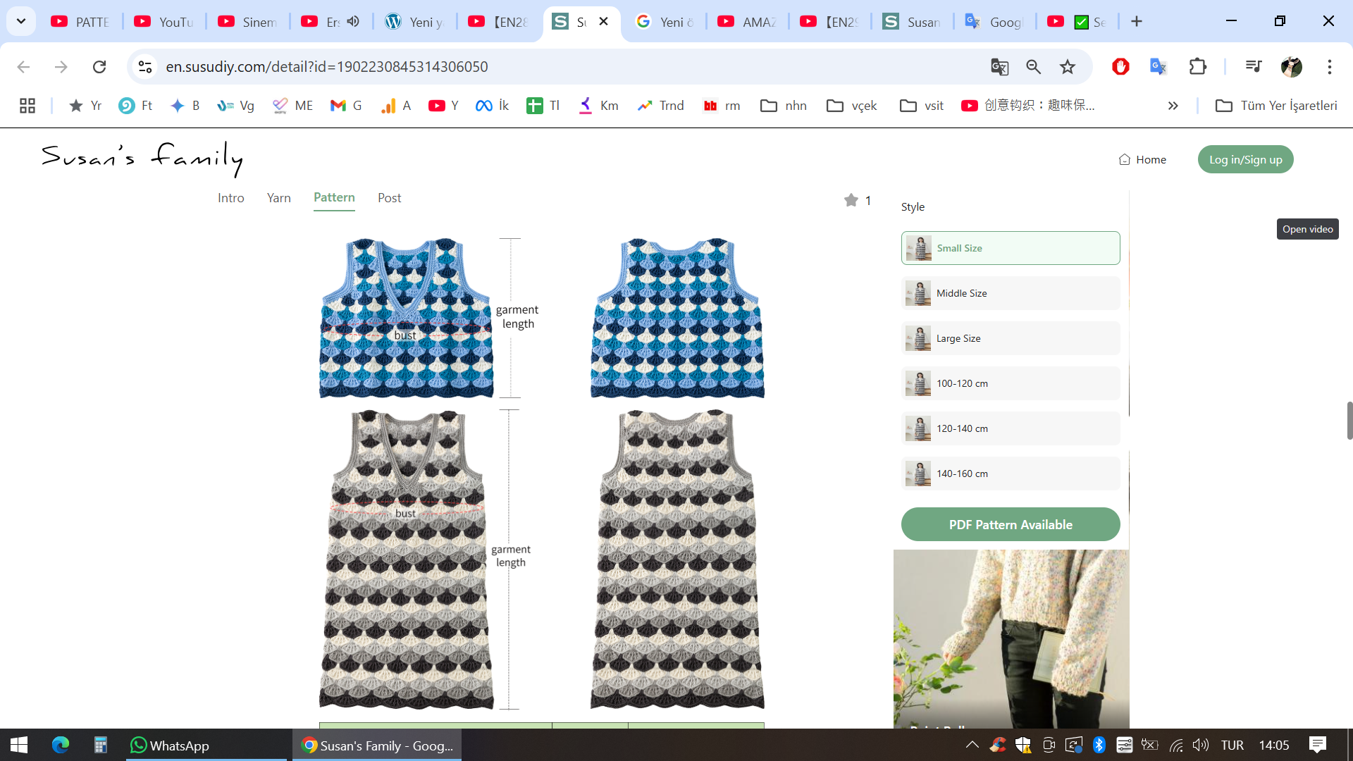Bookmark this page with the star icon

[1068, 67]
